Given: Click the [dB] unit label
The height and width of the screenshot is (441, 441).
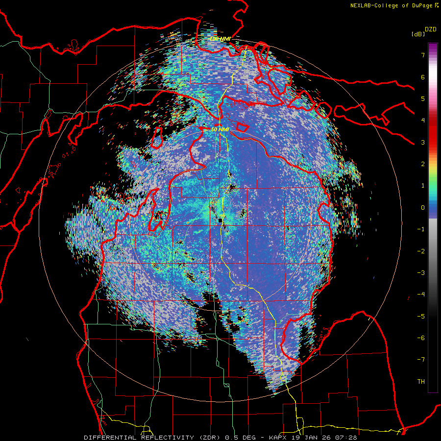Looking at the screenshot, I should (x=418, y=34).
